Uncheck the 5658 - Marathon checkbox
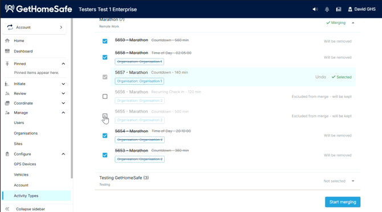The height and width of the screenshot is (212, 382). (x=105, y=57)
